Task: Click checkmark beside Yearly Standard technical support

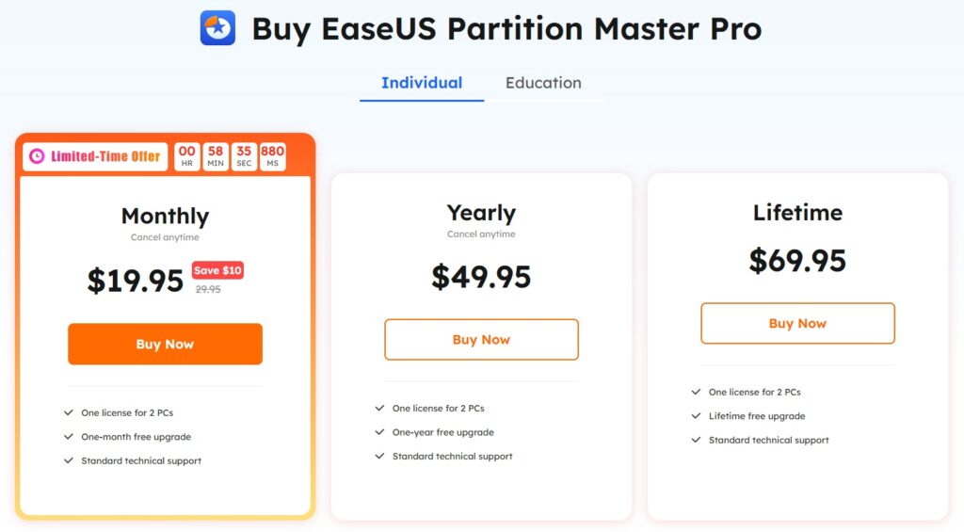Action: tap(379, 456)
